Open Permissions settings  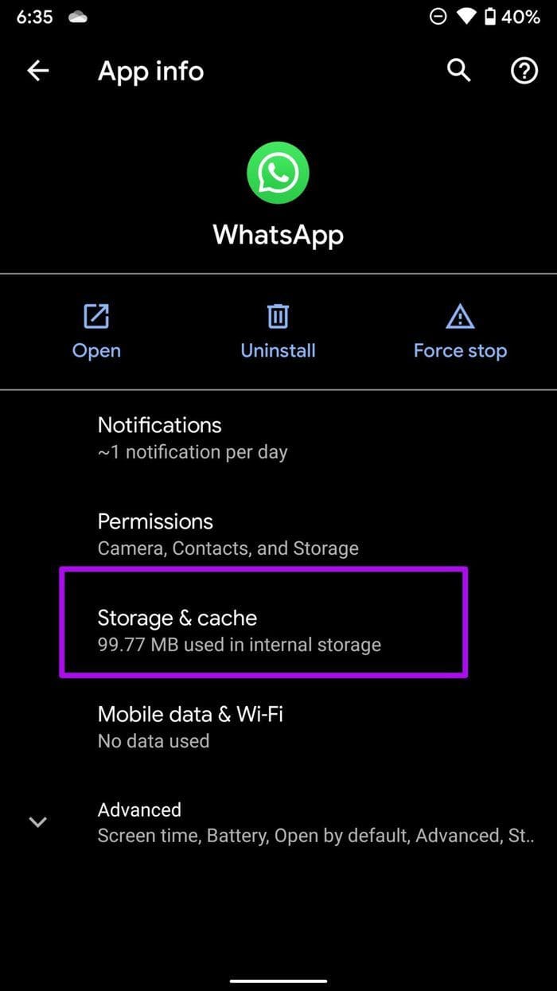click(278, 534)
